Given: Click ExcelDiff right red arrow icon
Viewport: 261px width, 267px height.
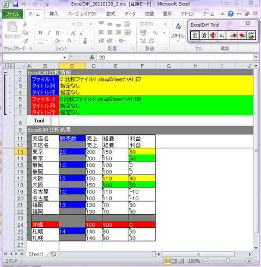Looking at the screenshot, I should [x=242, y=35].
